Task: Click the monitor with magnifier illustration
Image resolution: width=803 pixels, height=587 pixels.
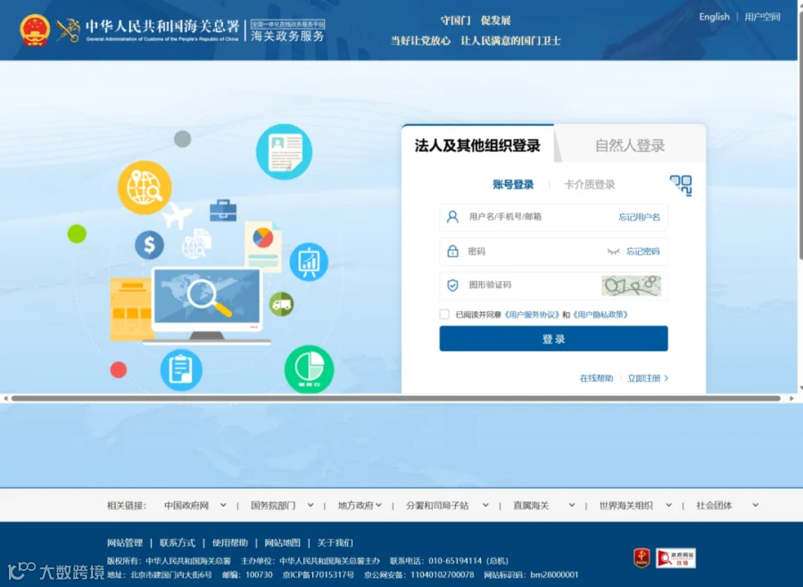Action: [207, 305]
